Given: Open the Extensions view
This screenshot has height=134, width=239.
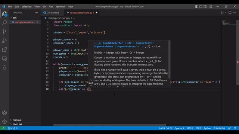Looking at the screenshot, I should pos(4,50).
